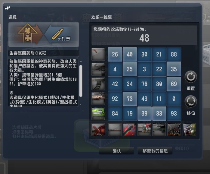This screenshot has width=210, height=174.
Task: Click the 移至我的信息 button
Action: click(155, 151)
